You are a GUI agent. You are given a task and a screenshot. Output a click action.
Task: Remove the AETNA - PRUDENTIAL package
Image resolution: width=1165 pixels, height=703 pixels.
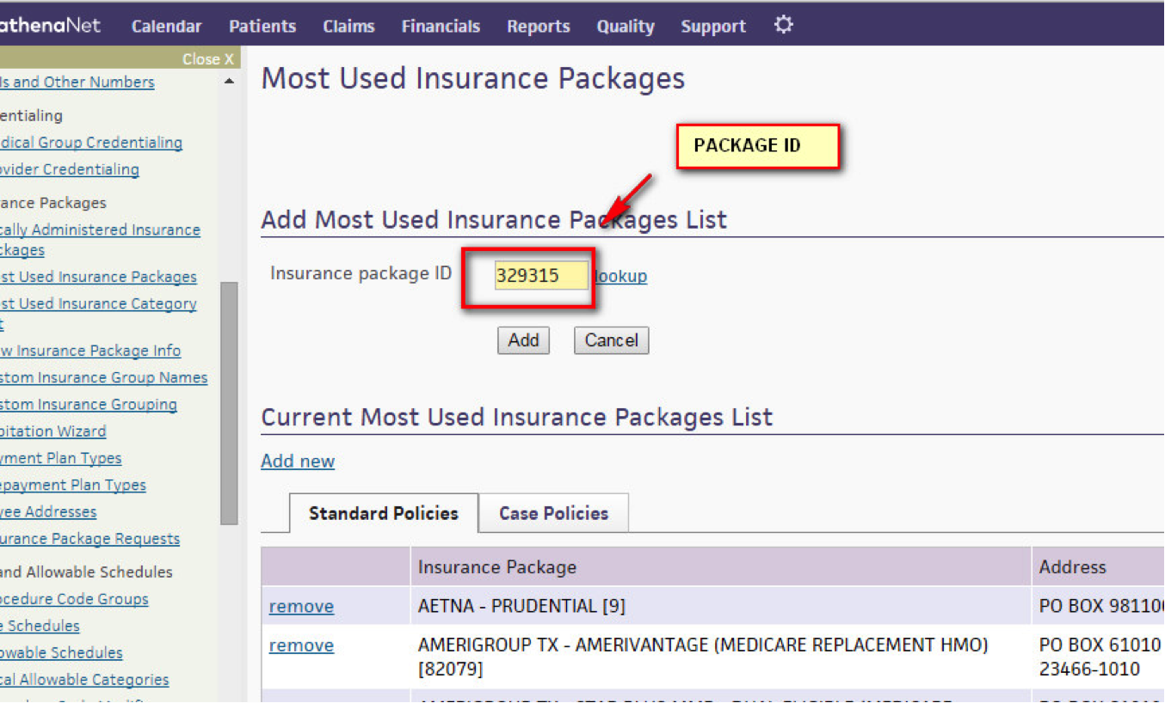pos(301,606)
